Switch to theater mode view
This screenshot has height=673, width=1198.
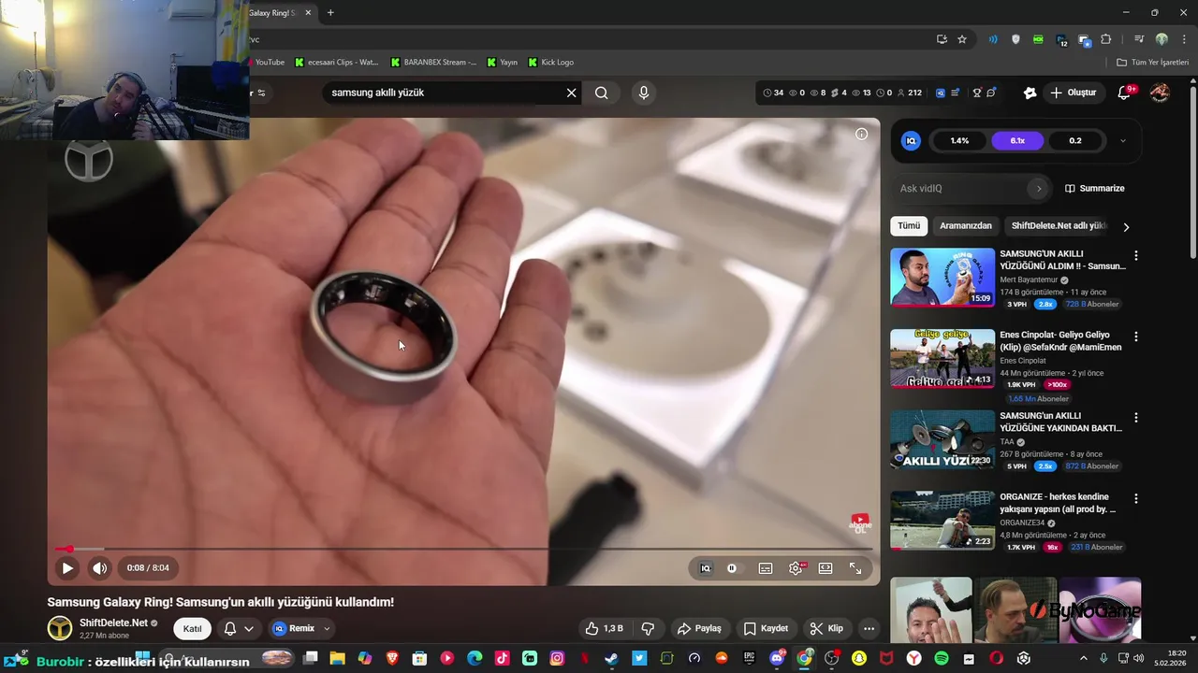click(x=825, y=568)
